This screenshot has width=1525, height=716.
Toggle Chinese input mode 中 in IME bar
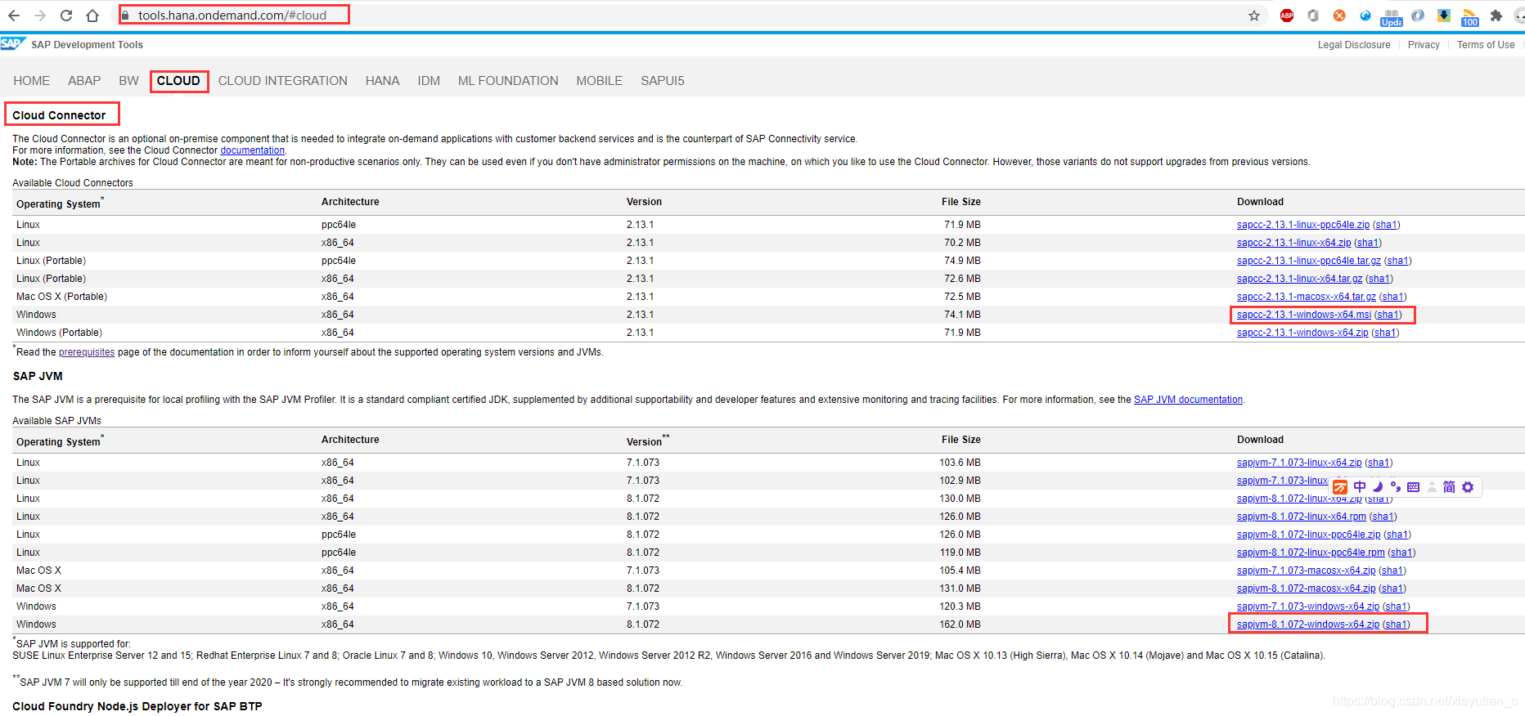coord(1360,487)
